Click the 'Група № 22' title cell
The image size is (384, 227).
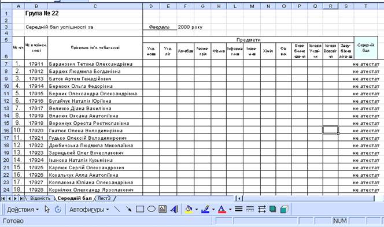[42, 13]
